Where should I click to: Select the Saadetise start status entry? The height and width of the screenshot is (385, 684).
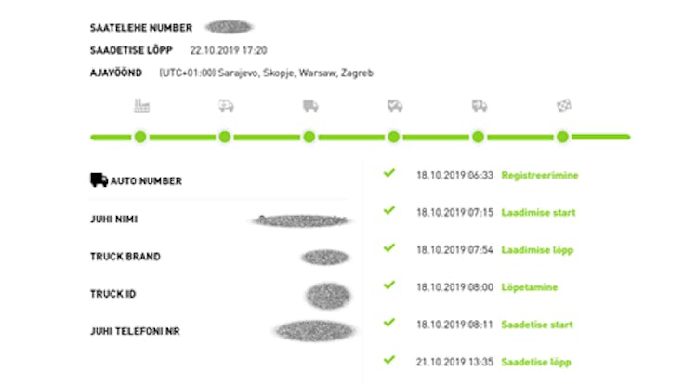tap(537, 325)
